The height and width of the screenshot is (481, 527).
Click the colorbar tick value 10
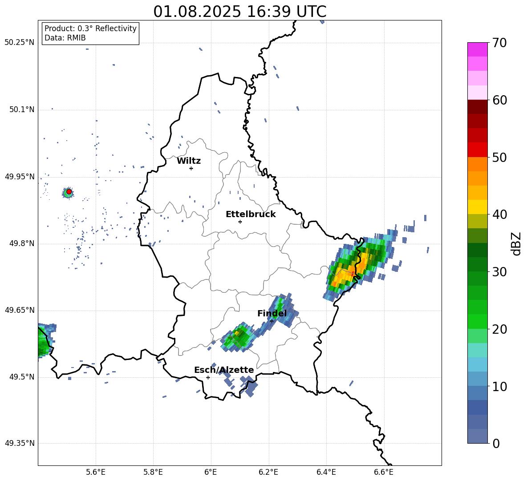tap(499, 386)
